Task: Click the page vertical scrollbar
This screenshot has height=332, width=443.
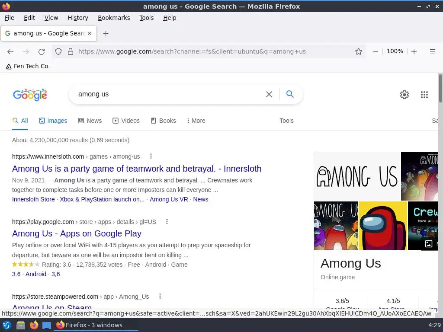Action: click(440, 88)
